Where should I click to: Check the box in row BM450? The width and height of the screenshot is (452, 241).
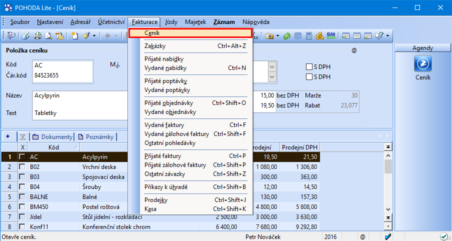[x=22, y=206]
